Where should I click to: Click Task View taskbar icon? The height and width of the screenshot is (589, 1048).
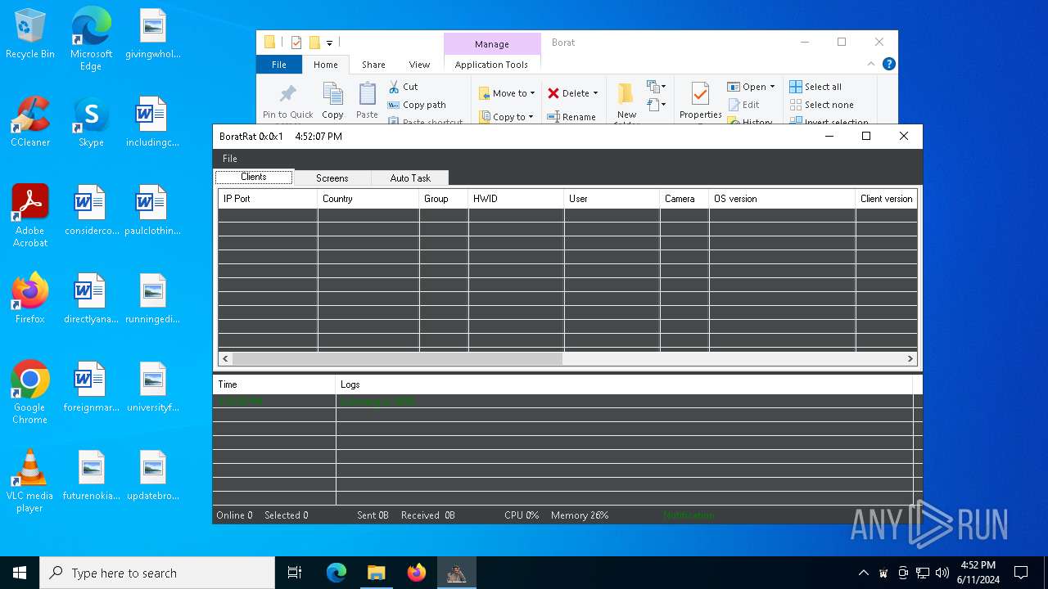[x=295, y=573]
